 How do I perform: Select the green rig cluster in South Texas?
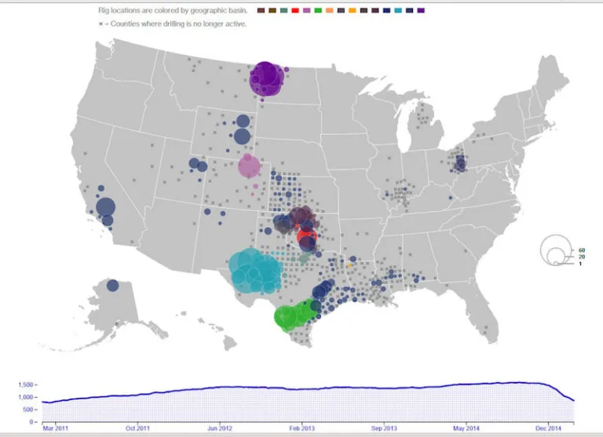297,315
